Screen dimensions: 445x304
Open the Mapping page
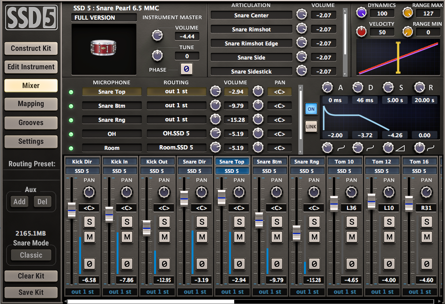[31, 104]
